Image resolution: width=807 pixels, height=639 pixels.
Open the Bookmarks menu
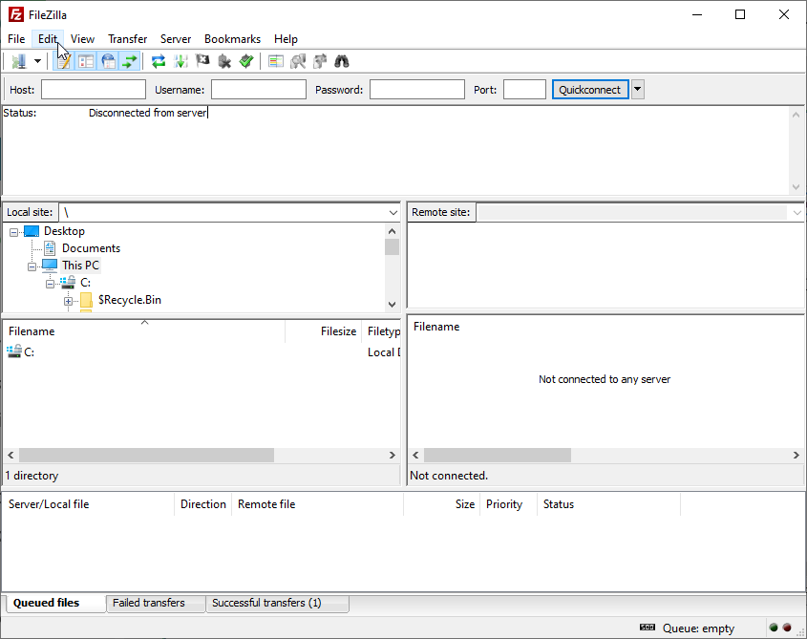pyautogui.click(x=233, y=39)
